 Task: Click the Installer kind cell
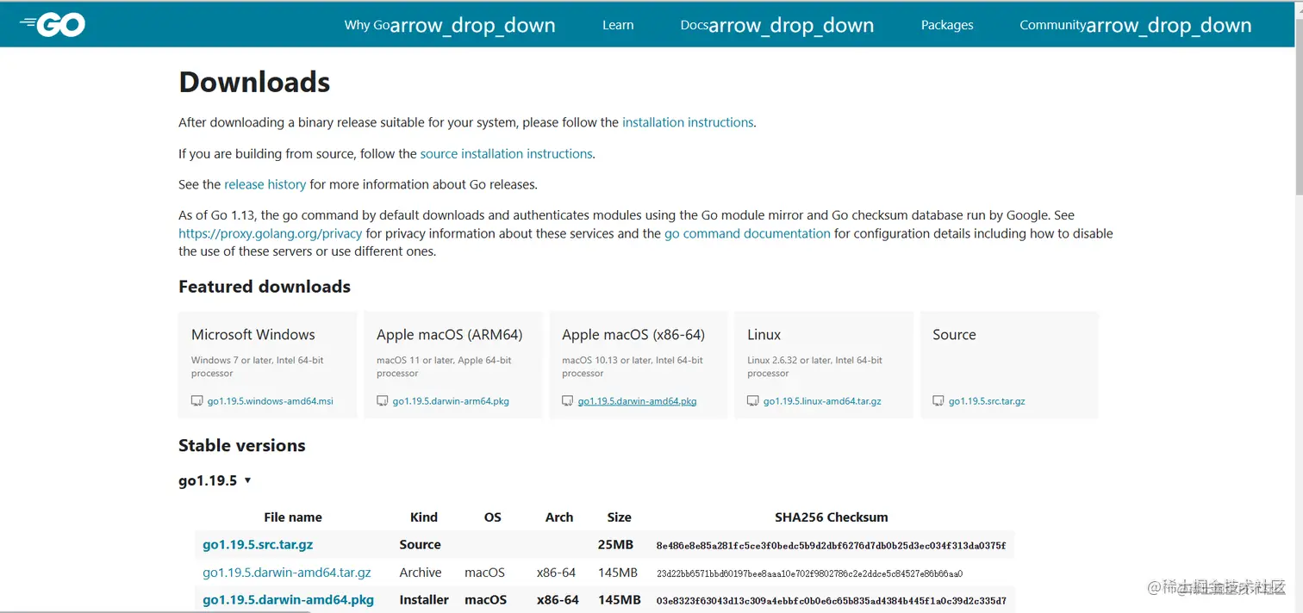[x=424, y=600]
